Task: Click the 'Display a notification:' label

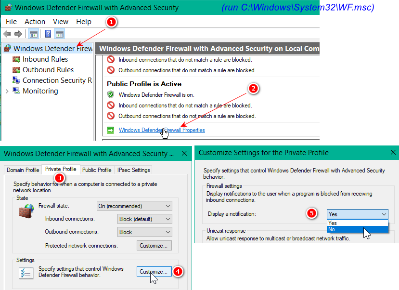Action: [232, 214]
